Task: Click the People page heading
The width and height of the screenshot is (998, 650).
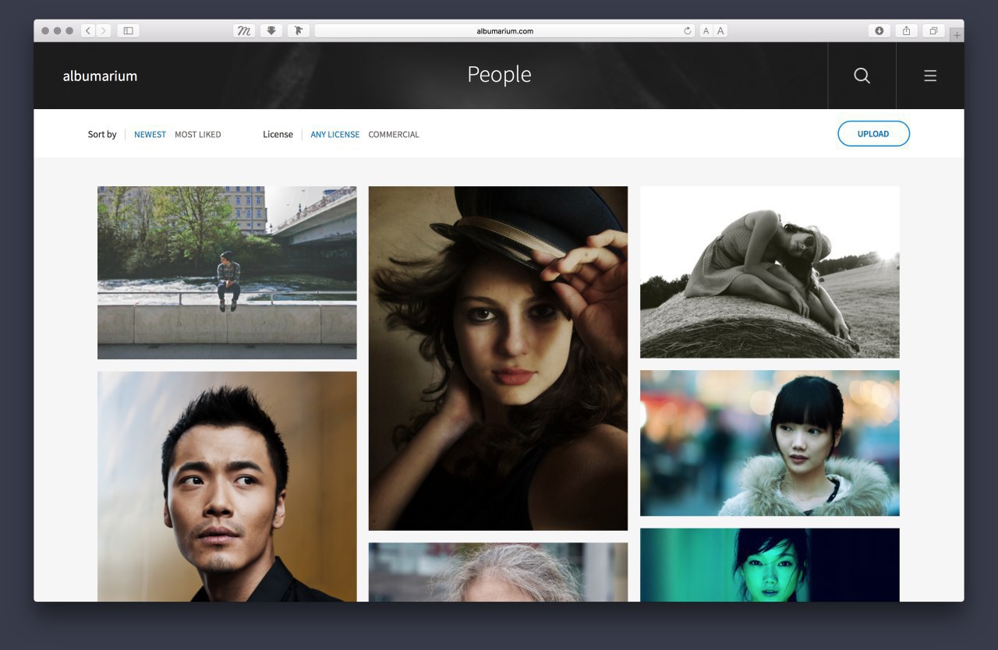Action: click(x=499, y=75)
